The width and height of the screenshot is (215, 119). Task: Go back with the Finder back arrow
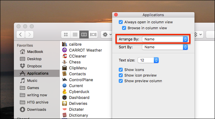[21, 35]
